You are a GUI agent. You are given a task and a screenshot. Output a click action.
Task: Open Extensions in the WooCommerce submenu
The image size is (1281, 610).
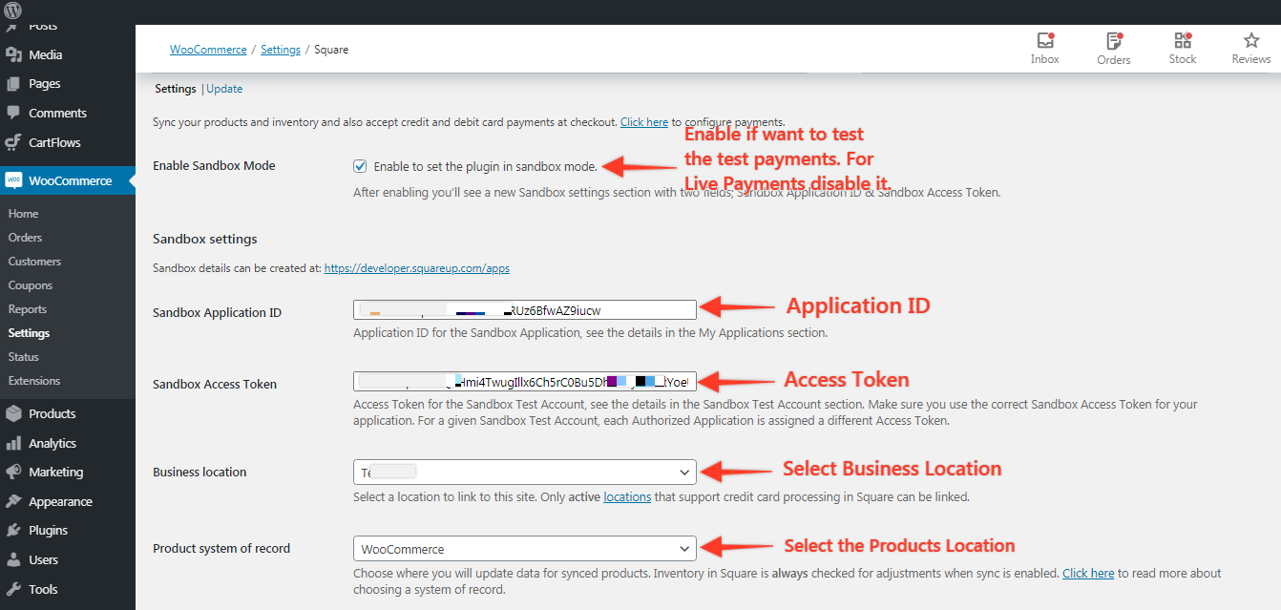(x=34, y=381)
